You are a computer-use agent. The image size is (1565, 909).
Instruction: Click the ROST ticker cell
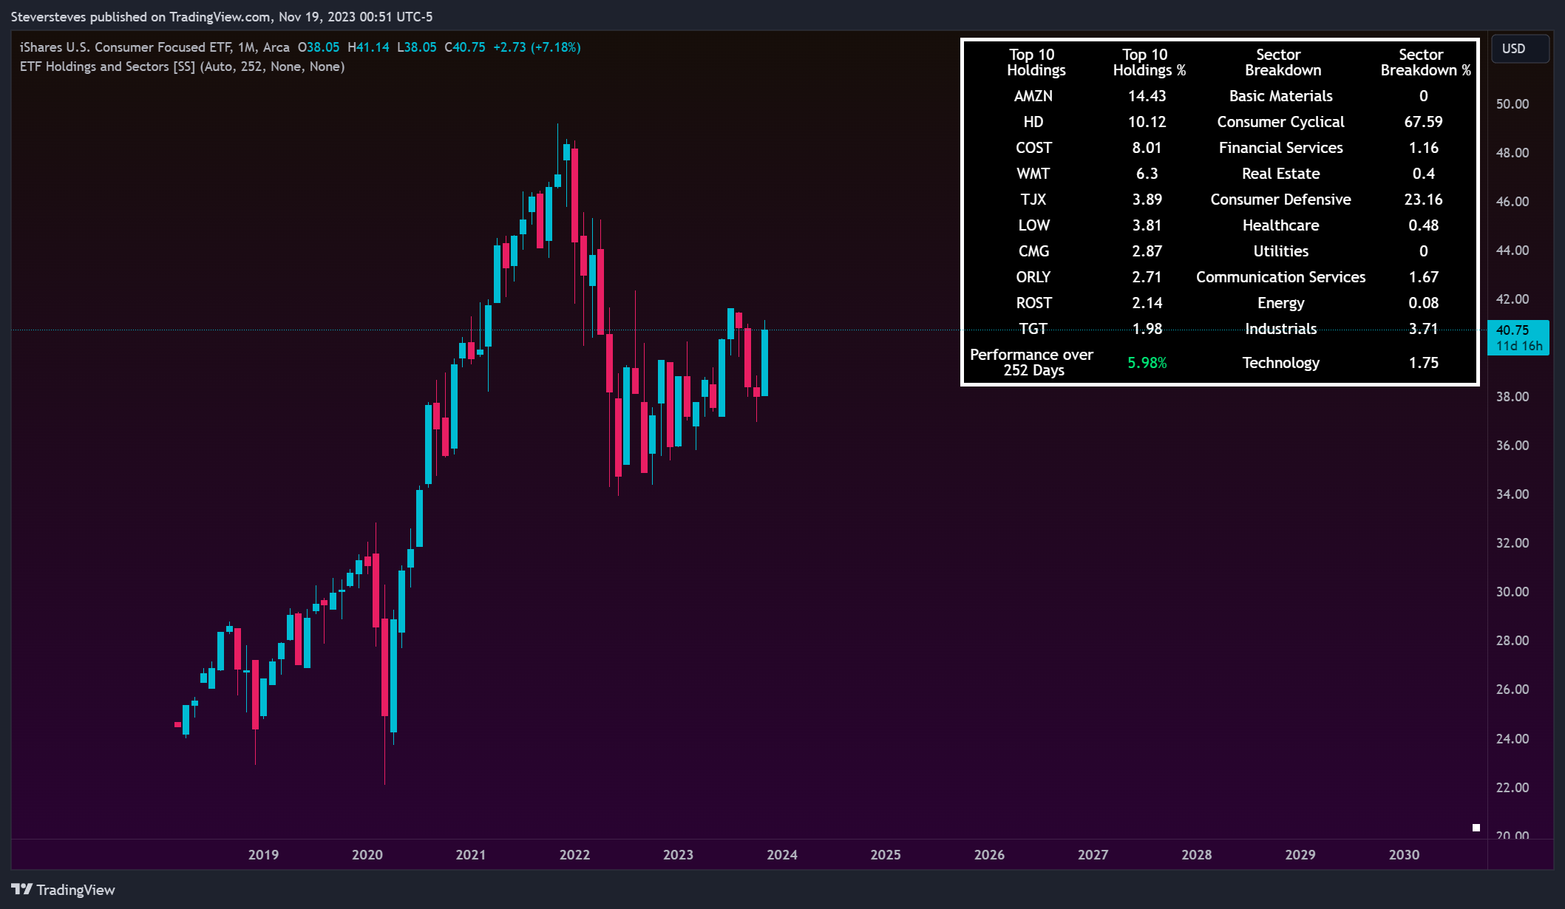(1033, 303)
